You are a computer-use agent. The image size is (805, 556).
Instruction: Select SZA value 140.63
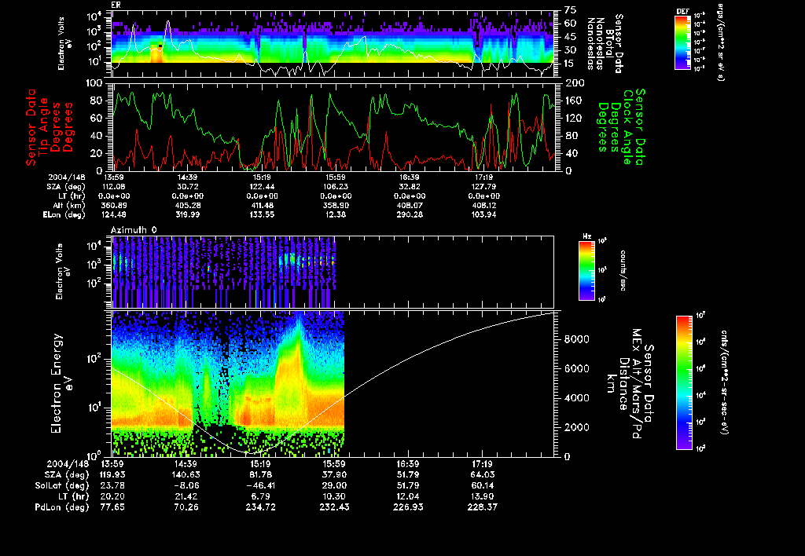click(186, 474)
